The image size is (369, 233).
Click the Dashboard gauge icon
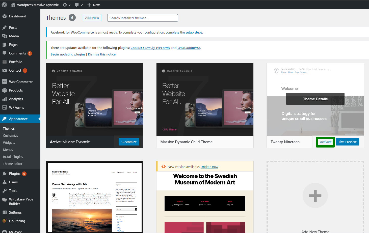tap(5, 16)
